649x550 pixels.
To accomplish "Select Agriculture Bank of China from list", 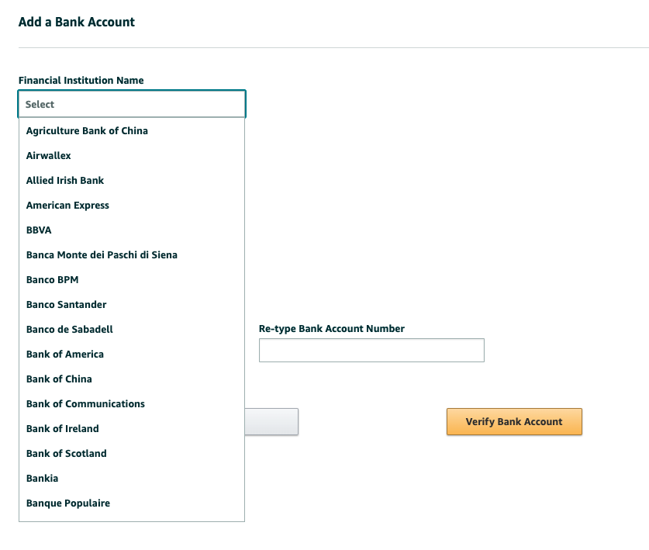I will pos(86,130).
